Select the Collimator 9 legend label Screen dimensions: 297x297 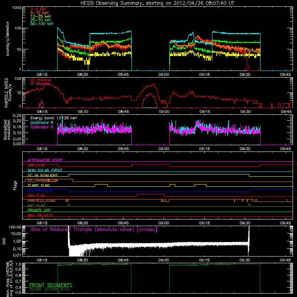[x=42, y=127]
